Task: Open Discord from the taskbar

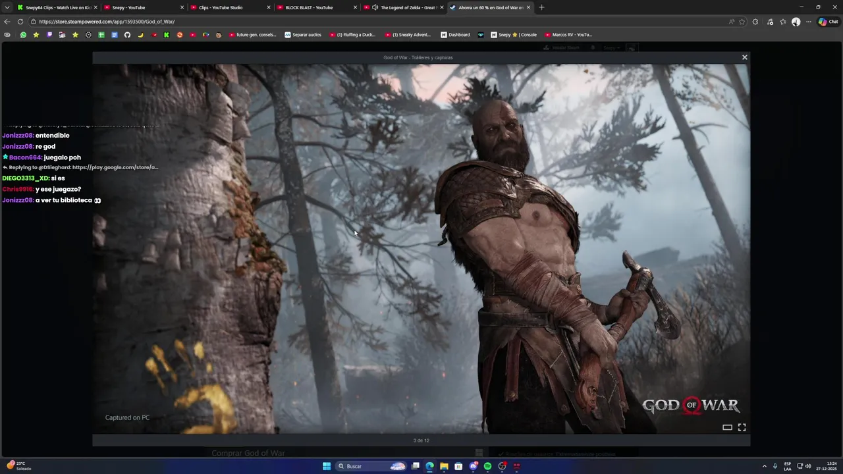Action: click(473, 466)
